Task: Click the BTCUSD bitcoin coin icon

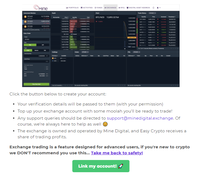Action: 25,26
